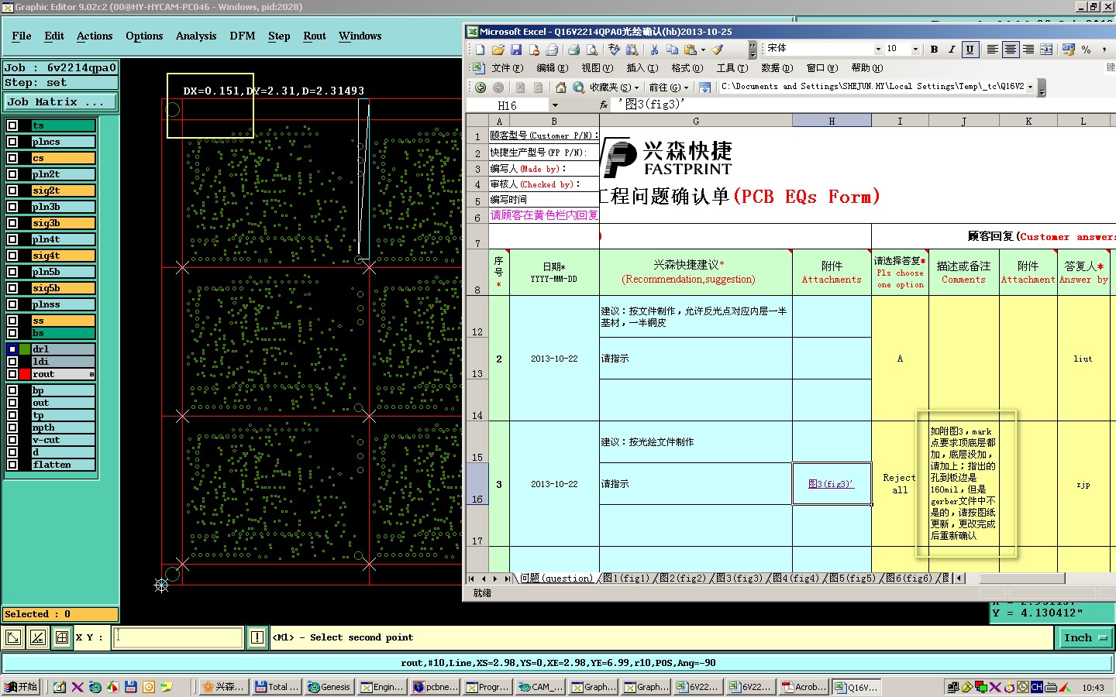Image resolution: width=1116 pixels, height=697 pixels.
Task: Align cell text left in Excel
Action: (x=992, y=49)
